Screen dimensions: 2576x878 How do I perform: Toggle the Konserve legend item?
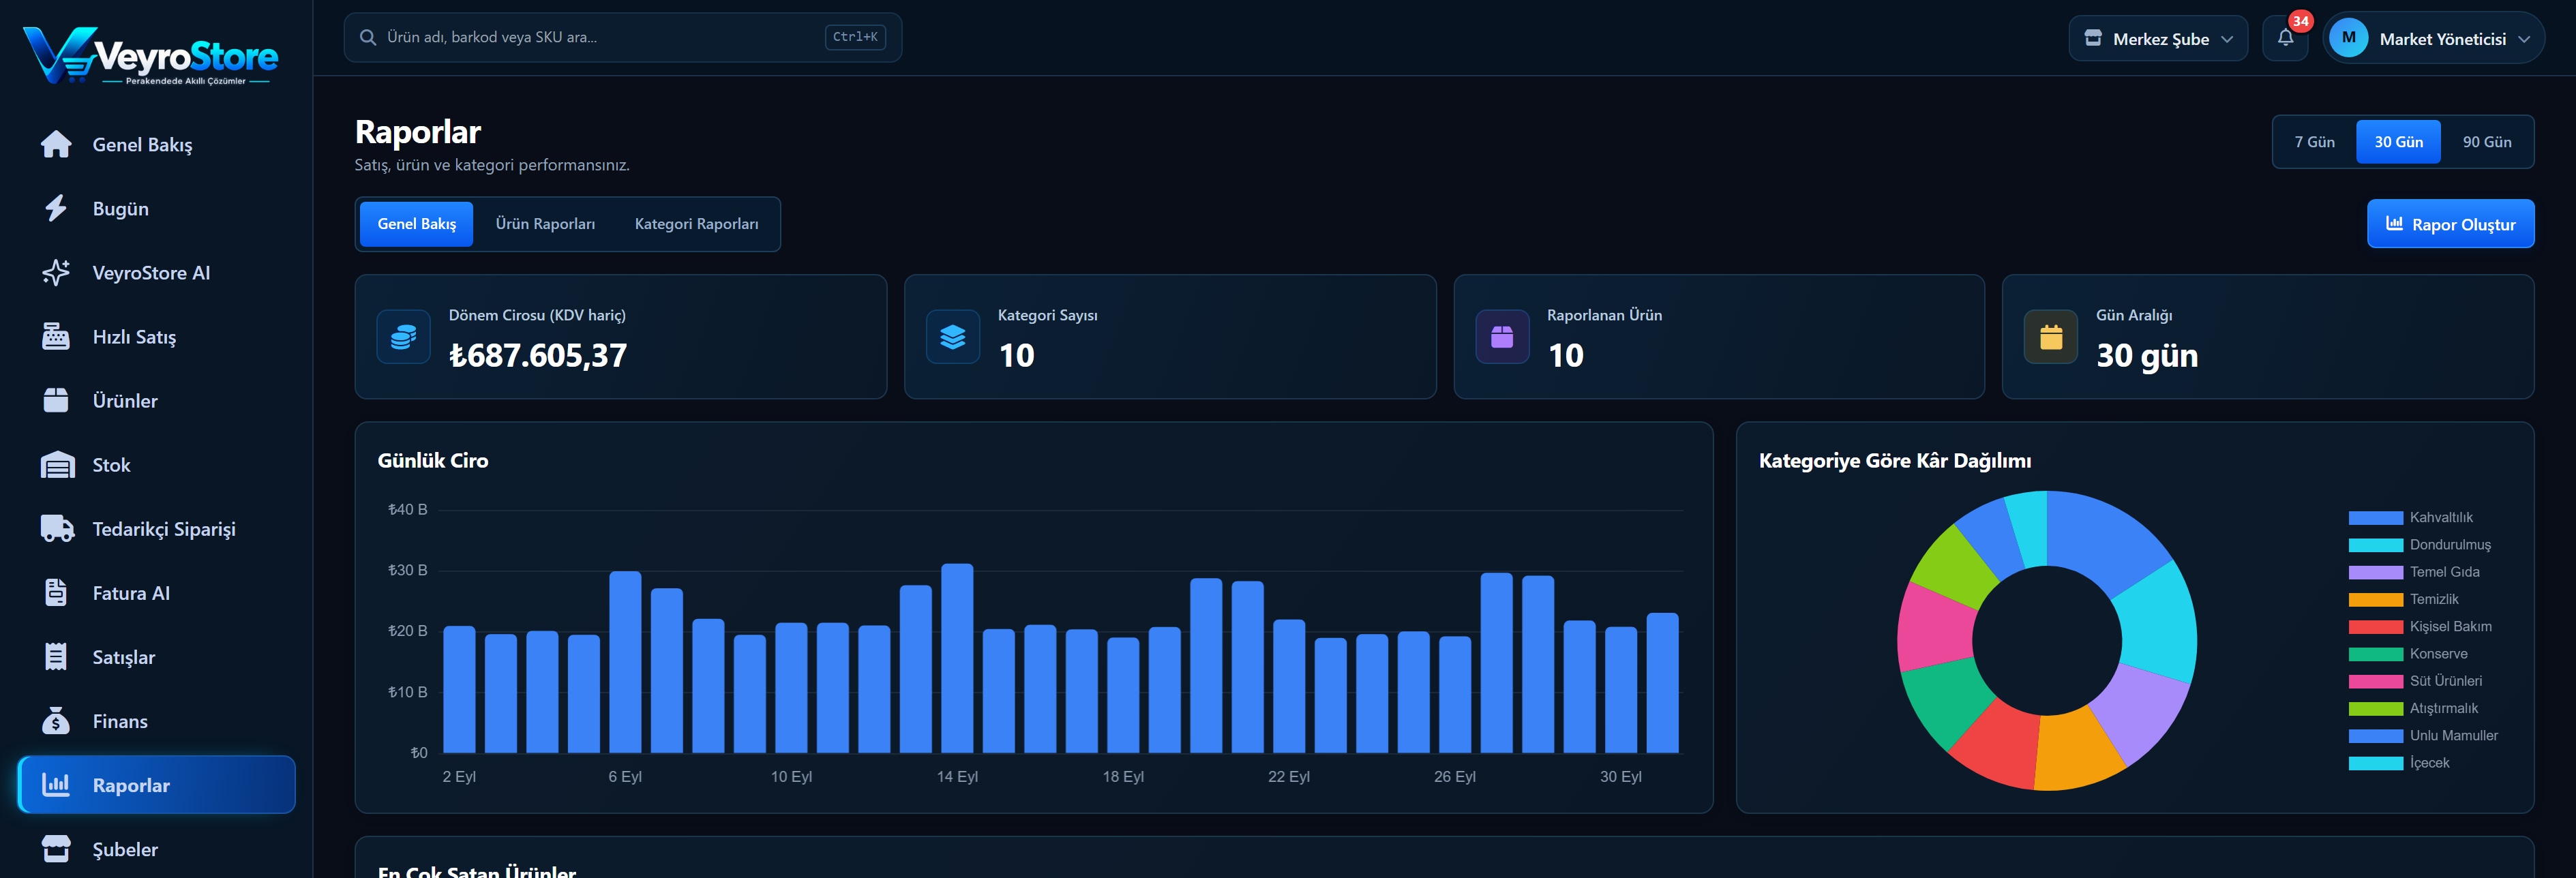tap(2408, 654)
